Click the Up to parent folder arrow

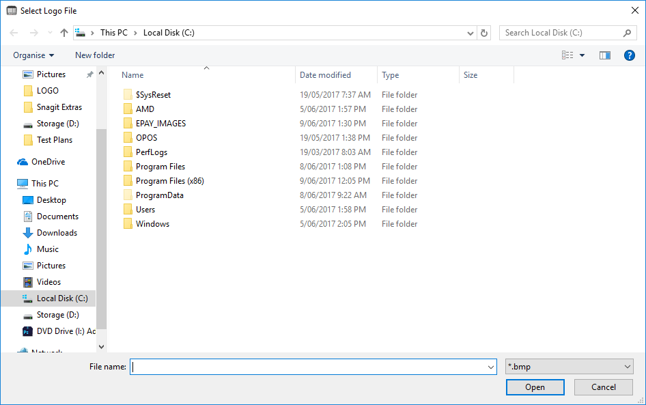[x=64, y=33]
